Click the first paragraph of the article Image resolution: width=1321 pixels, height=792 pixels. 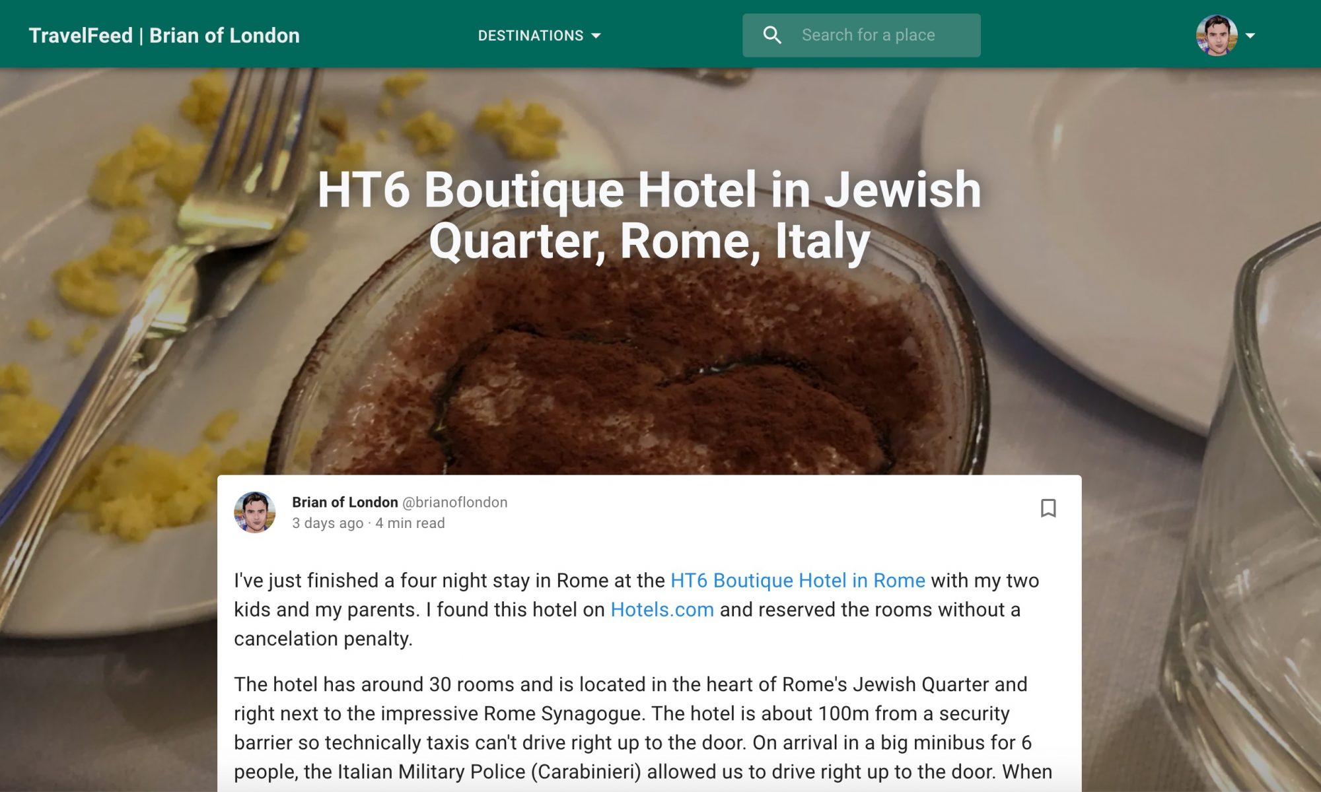[636, 609]
